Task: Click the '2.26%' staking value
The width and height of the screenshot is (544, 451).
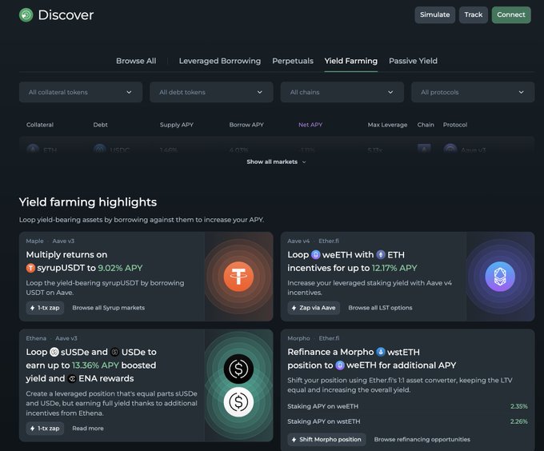Action: (518, 421)
